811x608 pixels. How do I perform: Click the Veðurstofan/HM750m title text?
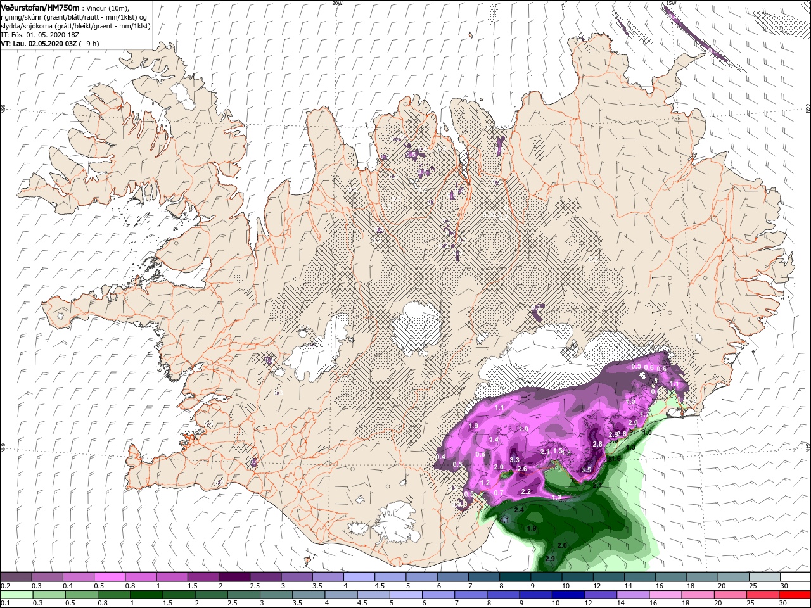tap(40, 7)
